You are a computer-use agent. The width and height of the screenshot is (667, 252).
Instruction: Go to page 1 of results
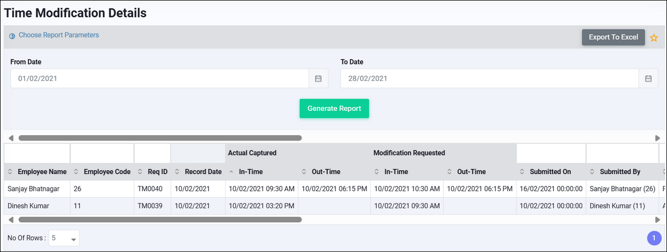pyautogui.click(x=654, y=238)
